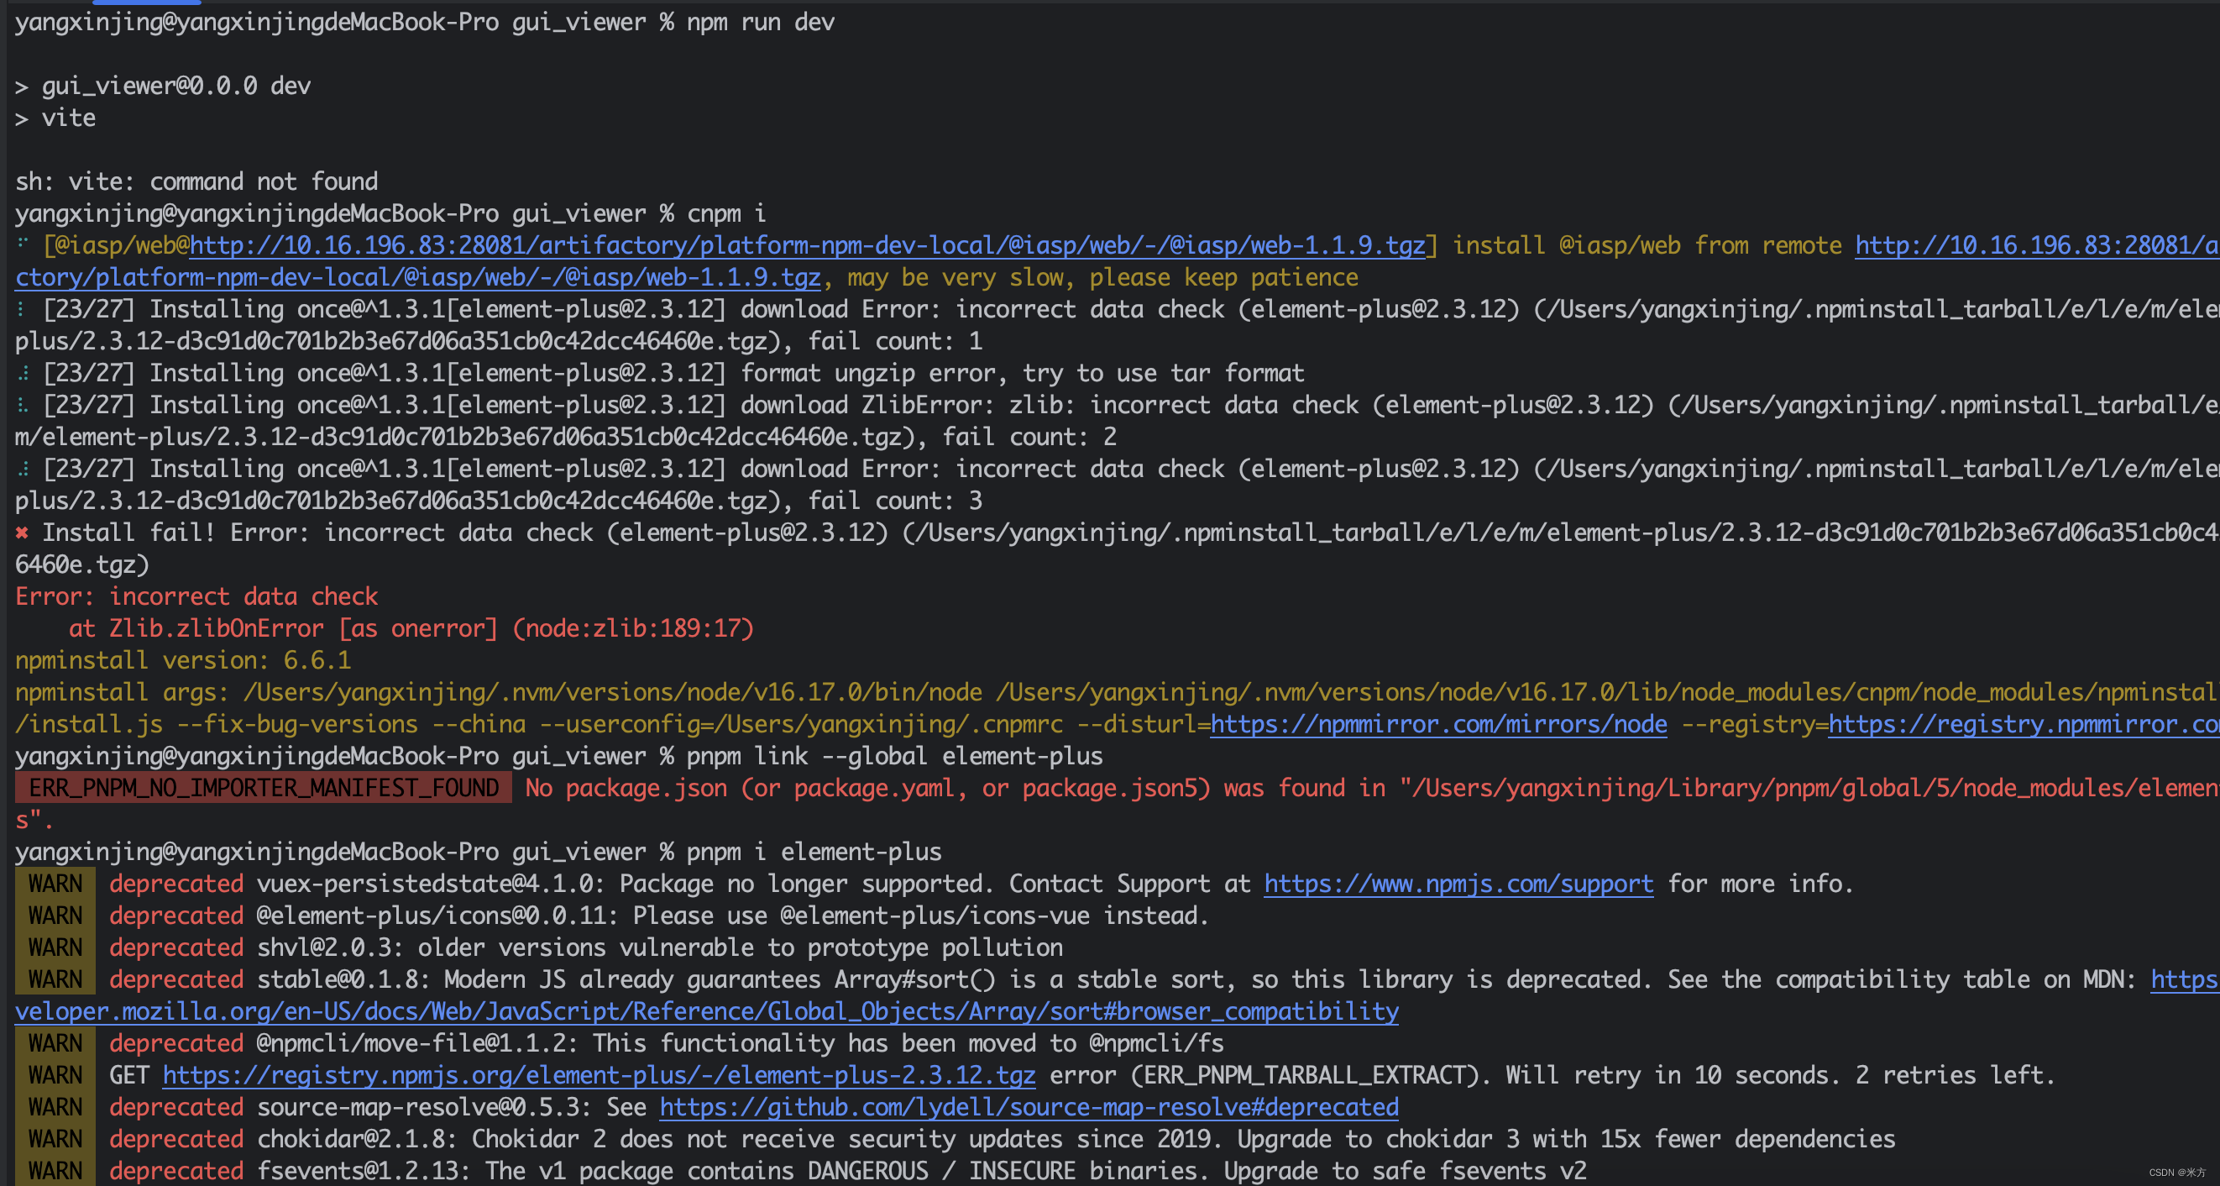Image resolution: width=2220 pixels, height=1186 pixels.
Task: Click the red X Install fail icon
Action: click(x=22, y=533)
